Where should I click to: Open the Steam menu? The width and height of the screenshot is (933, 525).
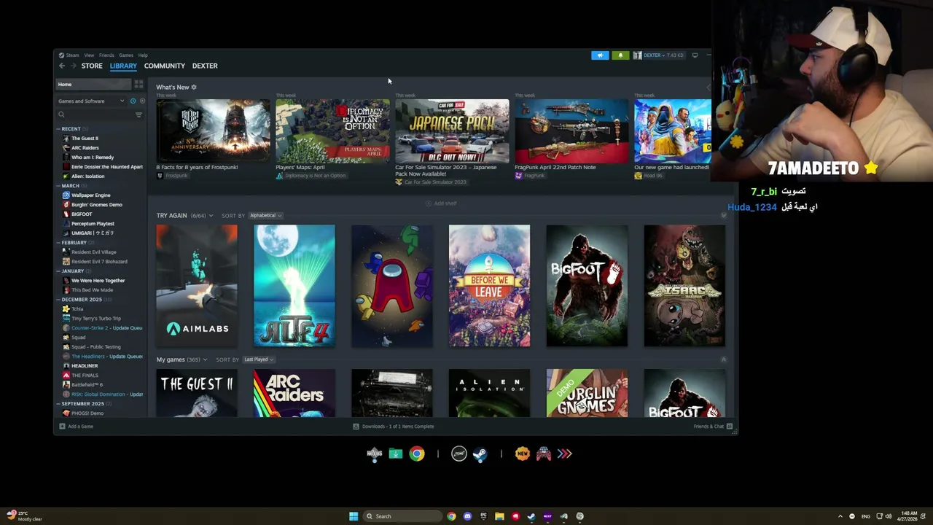[73, 55]
